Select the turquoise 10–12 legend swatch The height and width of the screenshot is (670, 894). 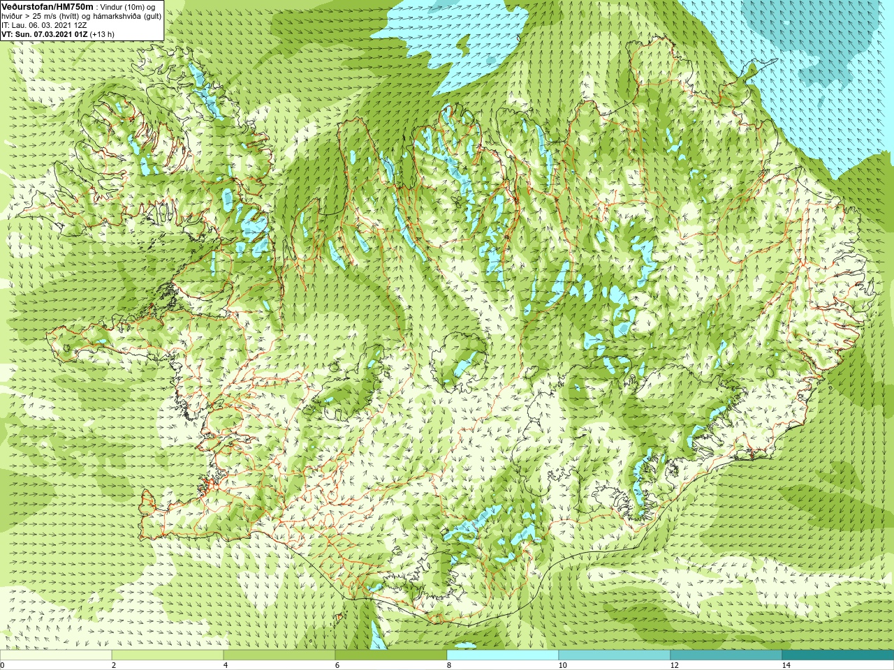615,655
